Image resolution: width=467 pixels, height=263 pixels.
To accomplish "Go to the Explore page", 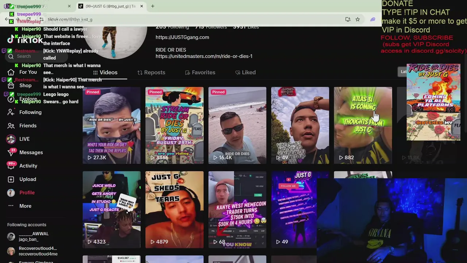I will point(23,99).
